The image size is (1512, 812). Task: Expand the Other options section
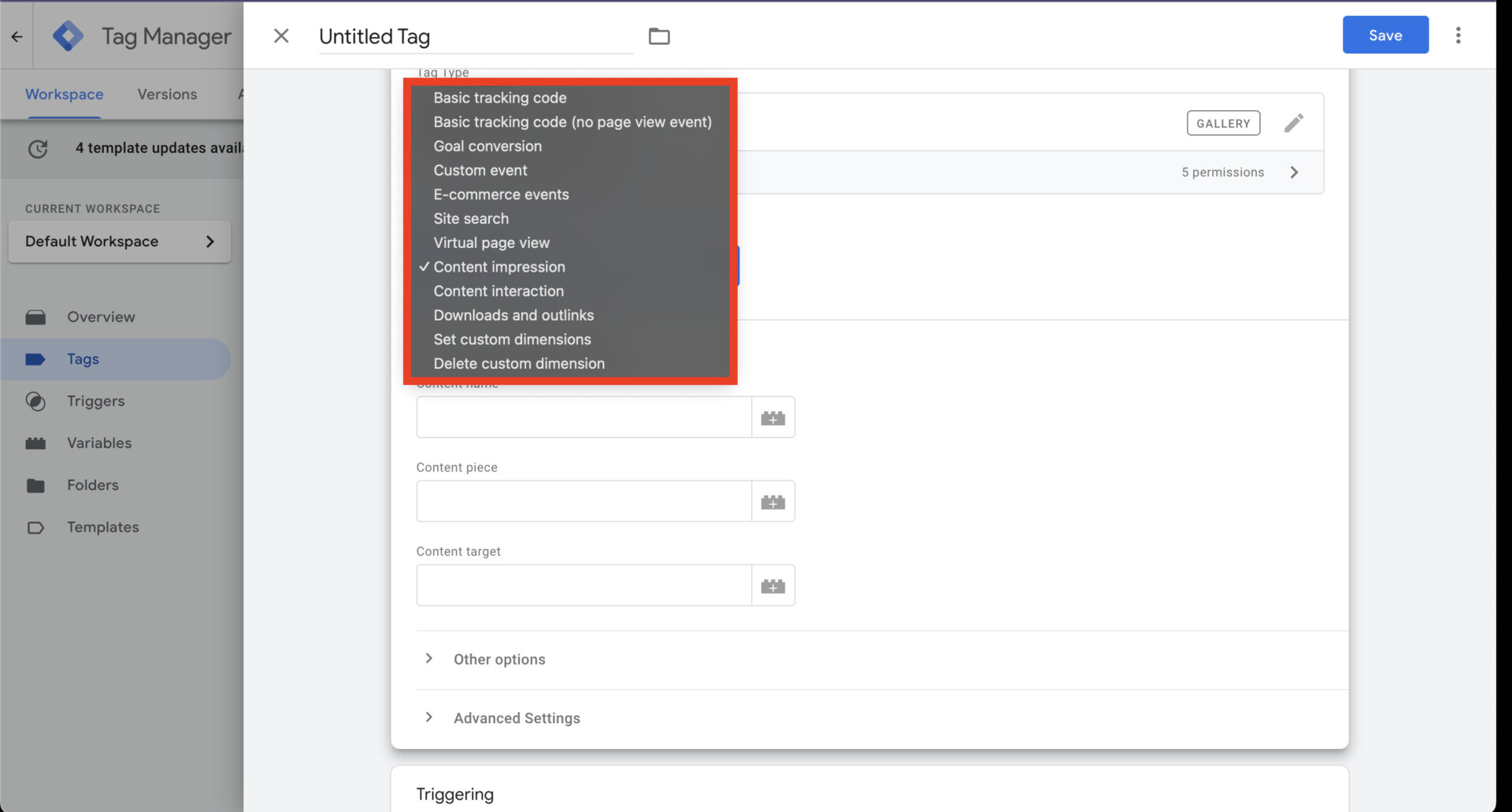[x=498, y=659]
